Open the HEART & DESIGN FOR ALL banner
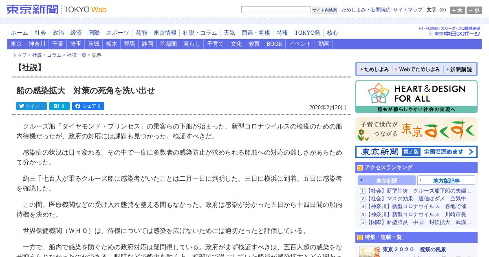This screenshot has height=257, width=489. tap(416, 97)
